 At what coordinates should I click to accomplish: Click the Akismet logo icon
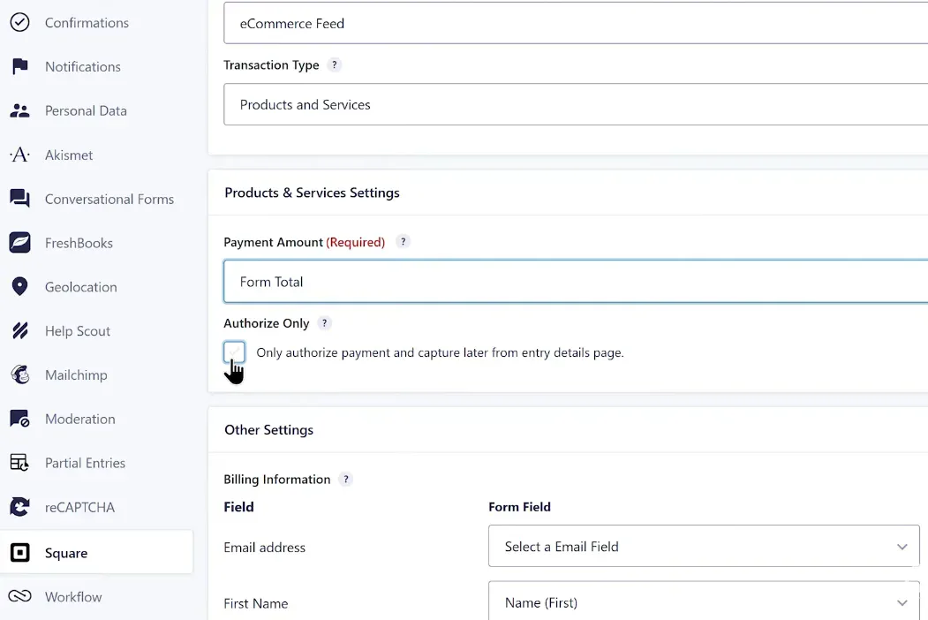point(19,155)
